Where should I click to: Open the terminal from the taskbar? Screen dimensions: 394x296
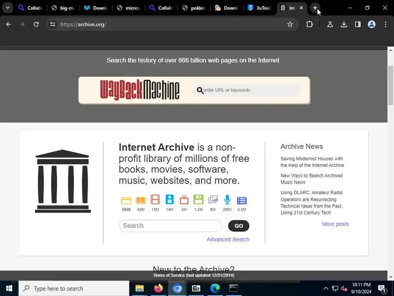pyautogui.click(x=234, y=288)
